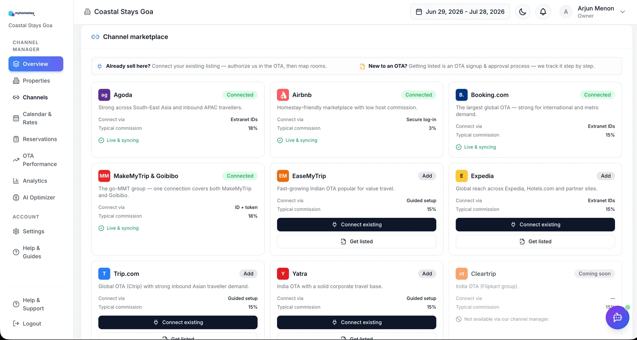Open Channels in sidebar
637x340 pixels.
(x=36, y=97)
